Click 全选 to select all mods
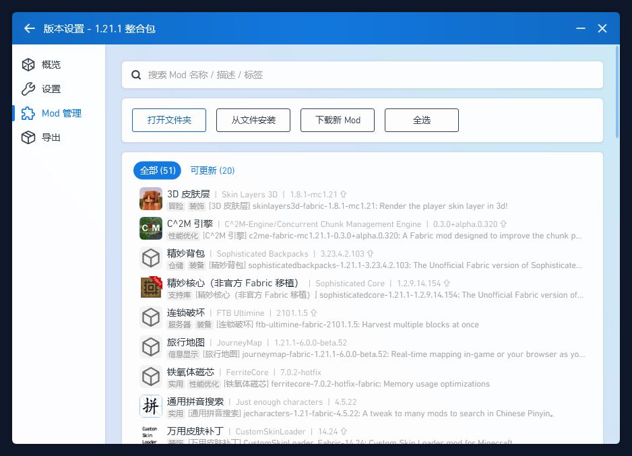The image size is (632, 456). pos(421,120)
